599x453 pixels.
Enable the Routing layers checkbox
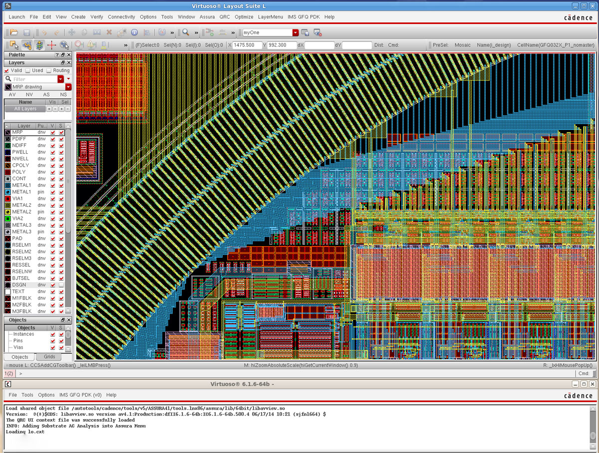(x=49, y=71)
